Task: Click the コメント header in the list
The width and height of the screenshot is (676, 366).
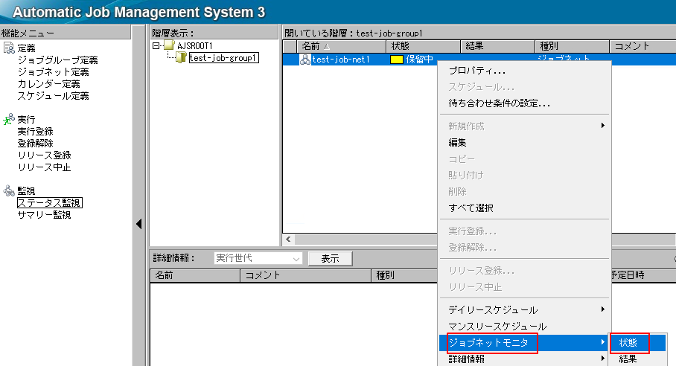Action: click(x=642, y=46)
